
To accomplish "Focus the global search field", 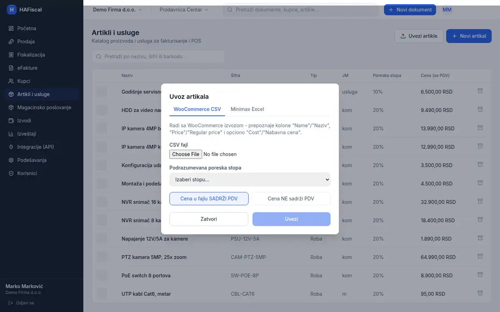I will [x=300, y=10].
